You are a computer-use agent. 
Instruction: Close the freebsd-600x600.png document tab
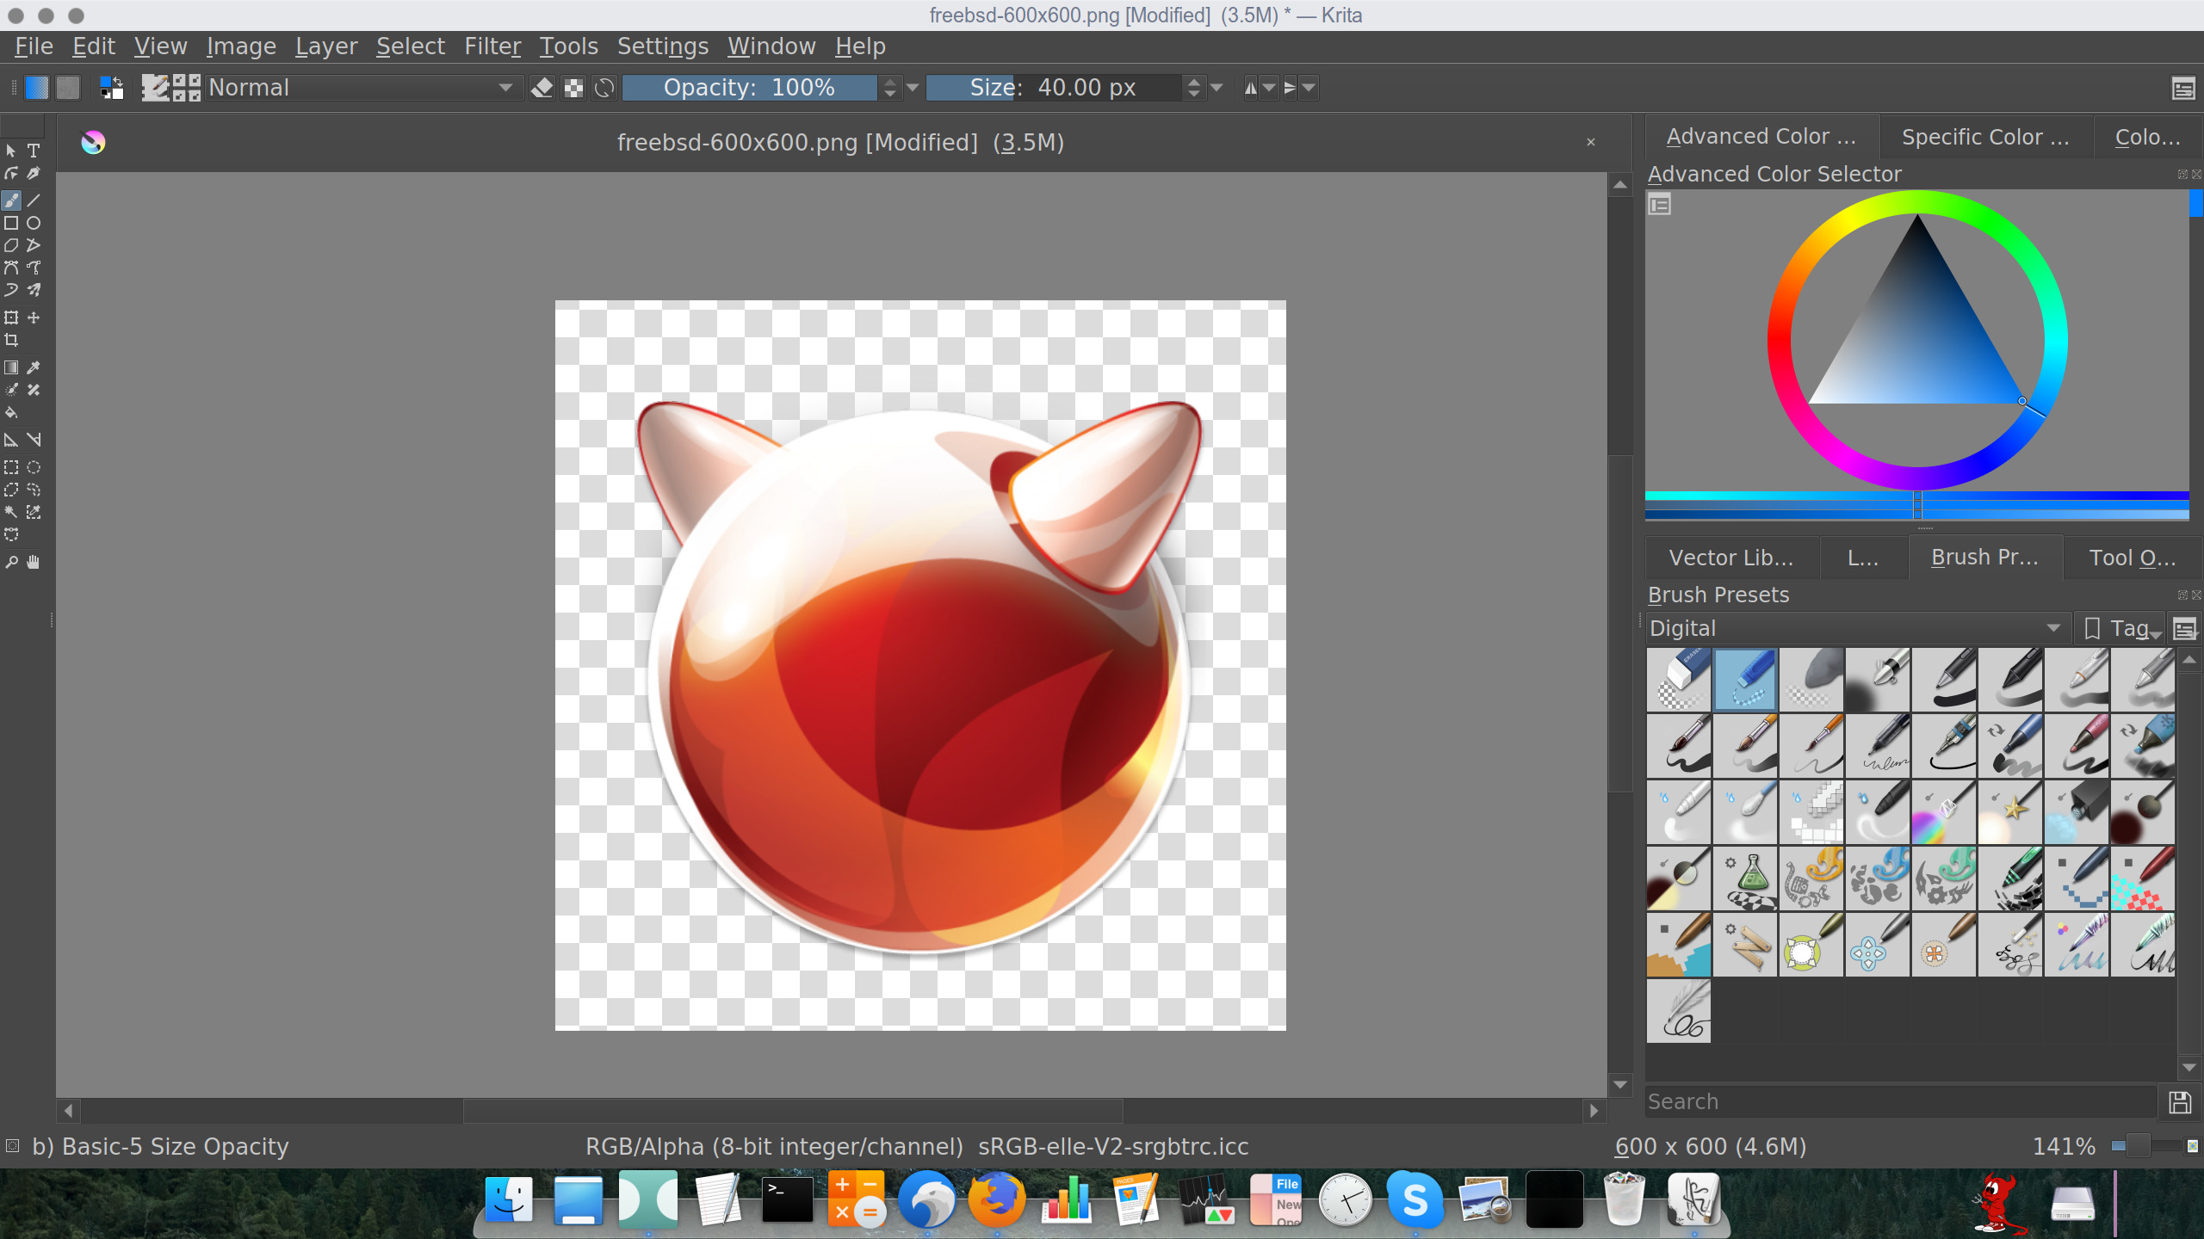(1591, 142)
